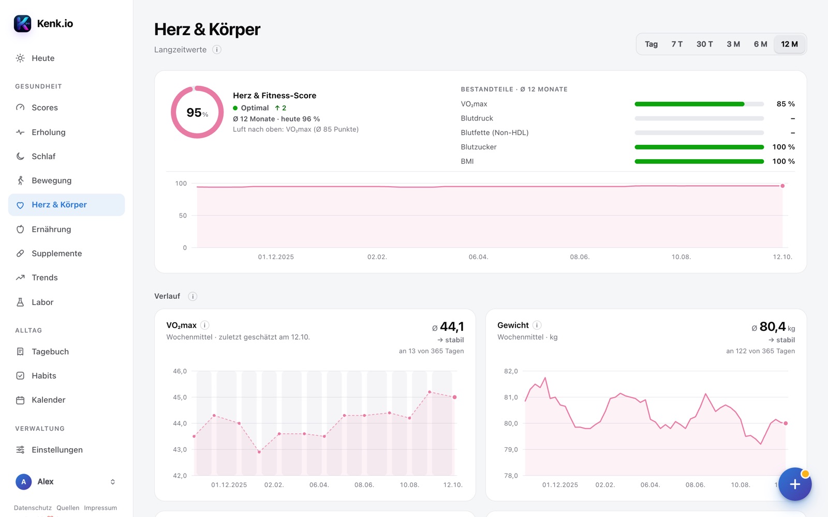
Task: Switch the time range to Tag
Action: [651, 44]
